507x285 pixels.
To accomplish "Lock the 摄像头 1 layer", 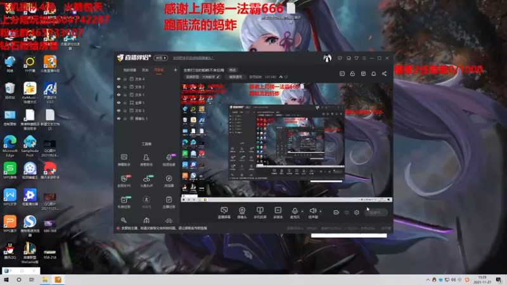I will coord(125,118).
